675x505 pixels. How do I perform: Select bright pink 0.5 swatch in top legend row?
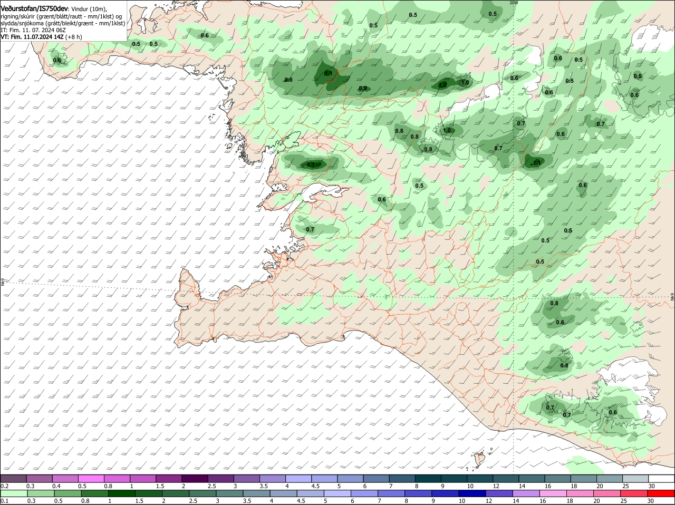(x=91, y=478)
